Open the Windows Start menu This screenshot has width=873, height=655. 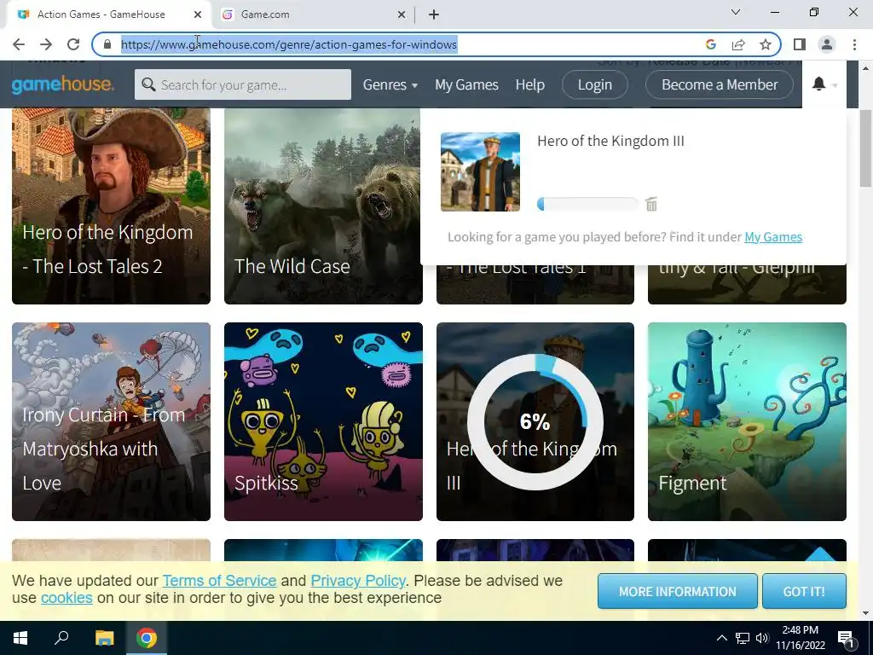coord(20,638)
